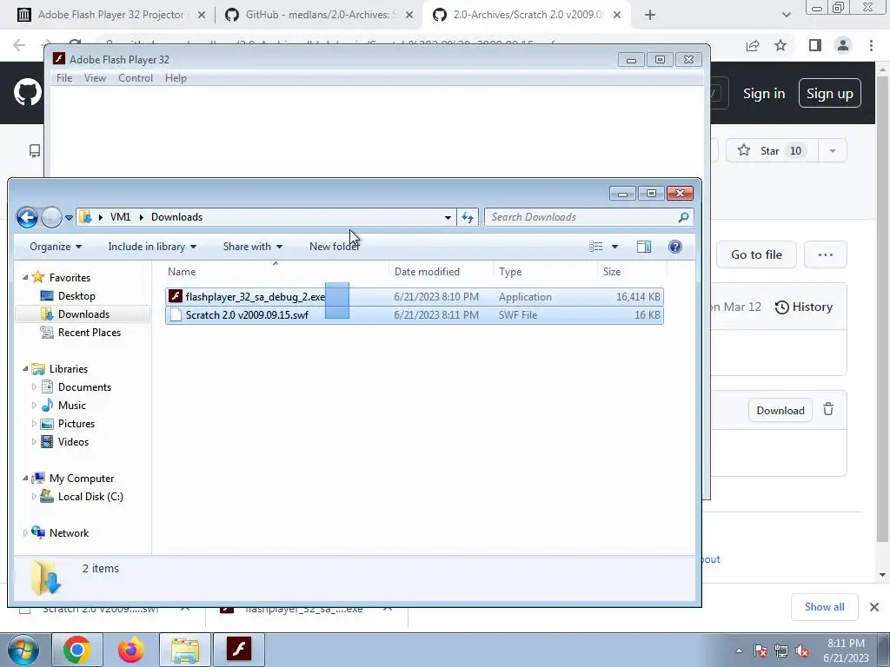Launch Chrome from the taskbar
This screenshot has width=890, height=667.
click(77, 650)
